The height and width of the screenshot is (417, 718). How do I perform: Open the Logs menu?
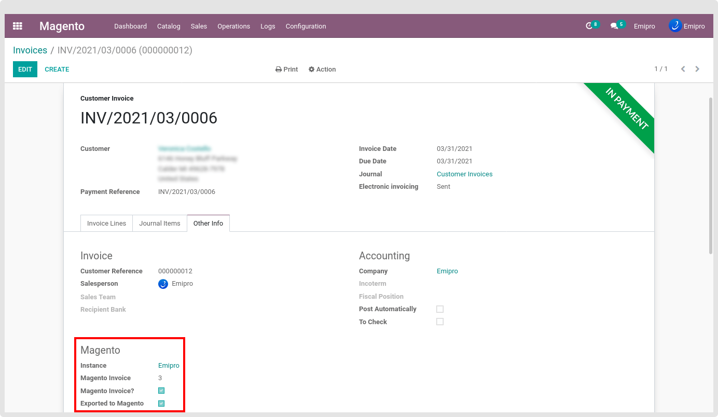pos(268,26)
